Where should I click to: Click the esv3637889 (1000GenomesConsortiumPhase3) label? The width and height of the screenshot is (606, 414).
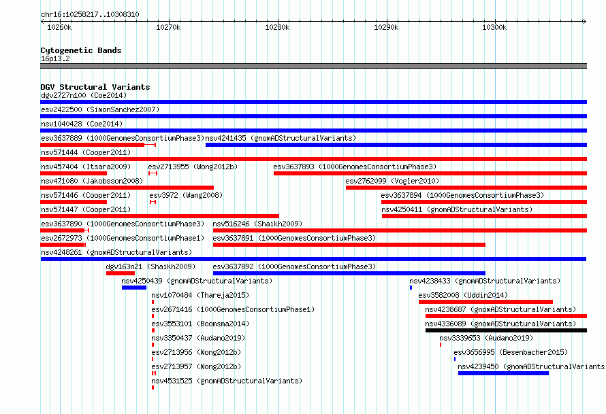pos(123,138)
